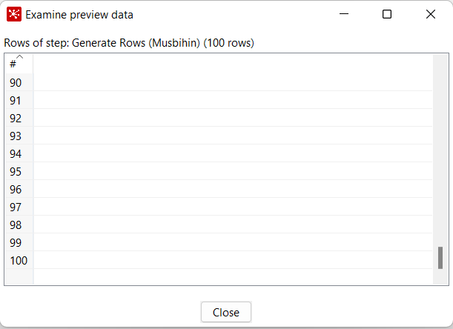Click the Close button at bottom
This screenshot has height=329, width=453.
[x=226, y=312]
